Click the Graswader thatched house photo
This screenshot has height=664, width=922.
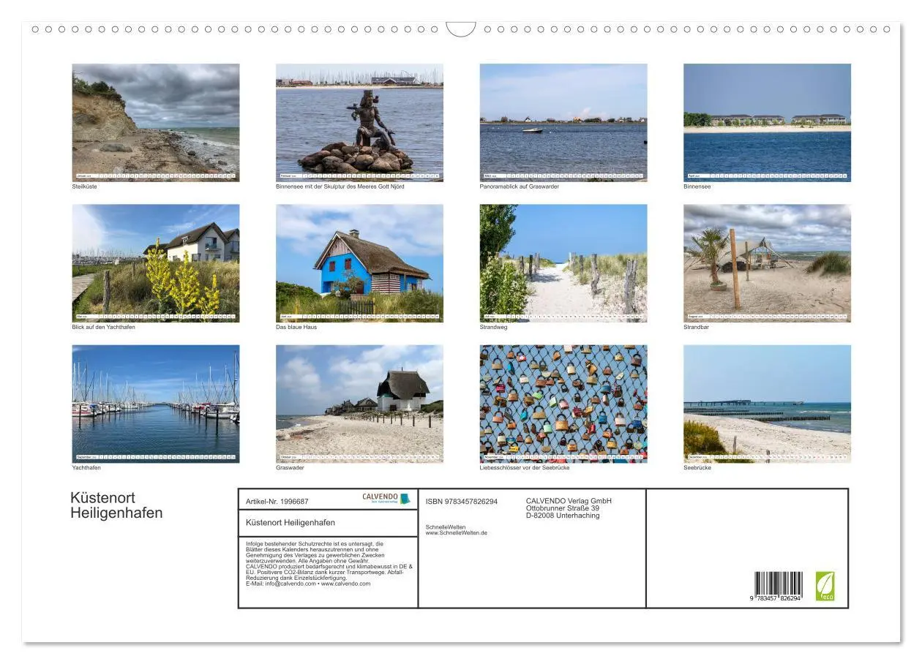click(359, 404)
